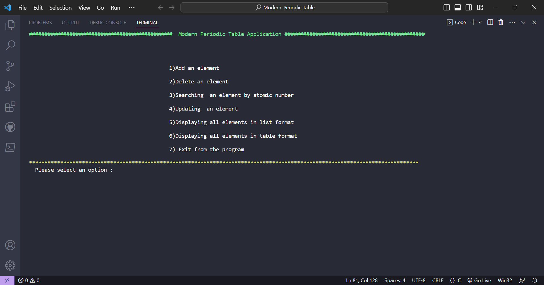This screenshot has width=544, height=285.
Task: Open the Run menu
Action: pyautogui.click(x=115, y=7)
